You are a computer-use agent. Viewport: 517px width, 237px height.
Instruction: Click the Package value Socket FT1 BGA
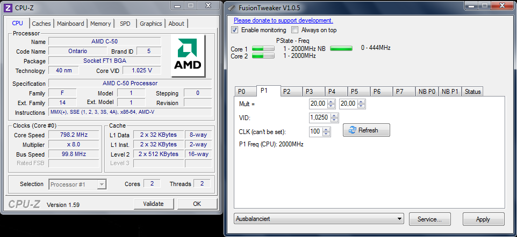coord(104,61)
